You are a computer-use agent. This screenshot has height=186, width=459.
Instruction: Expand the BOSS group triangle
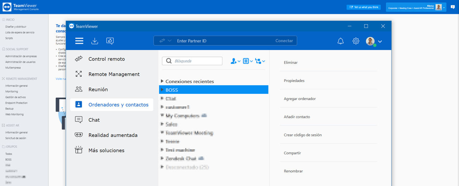[162, 90]
